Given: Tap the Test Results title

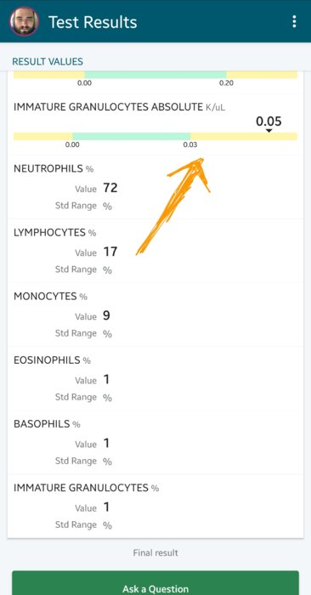Looking at the screenshot, I should point(93,22).
